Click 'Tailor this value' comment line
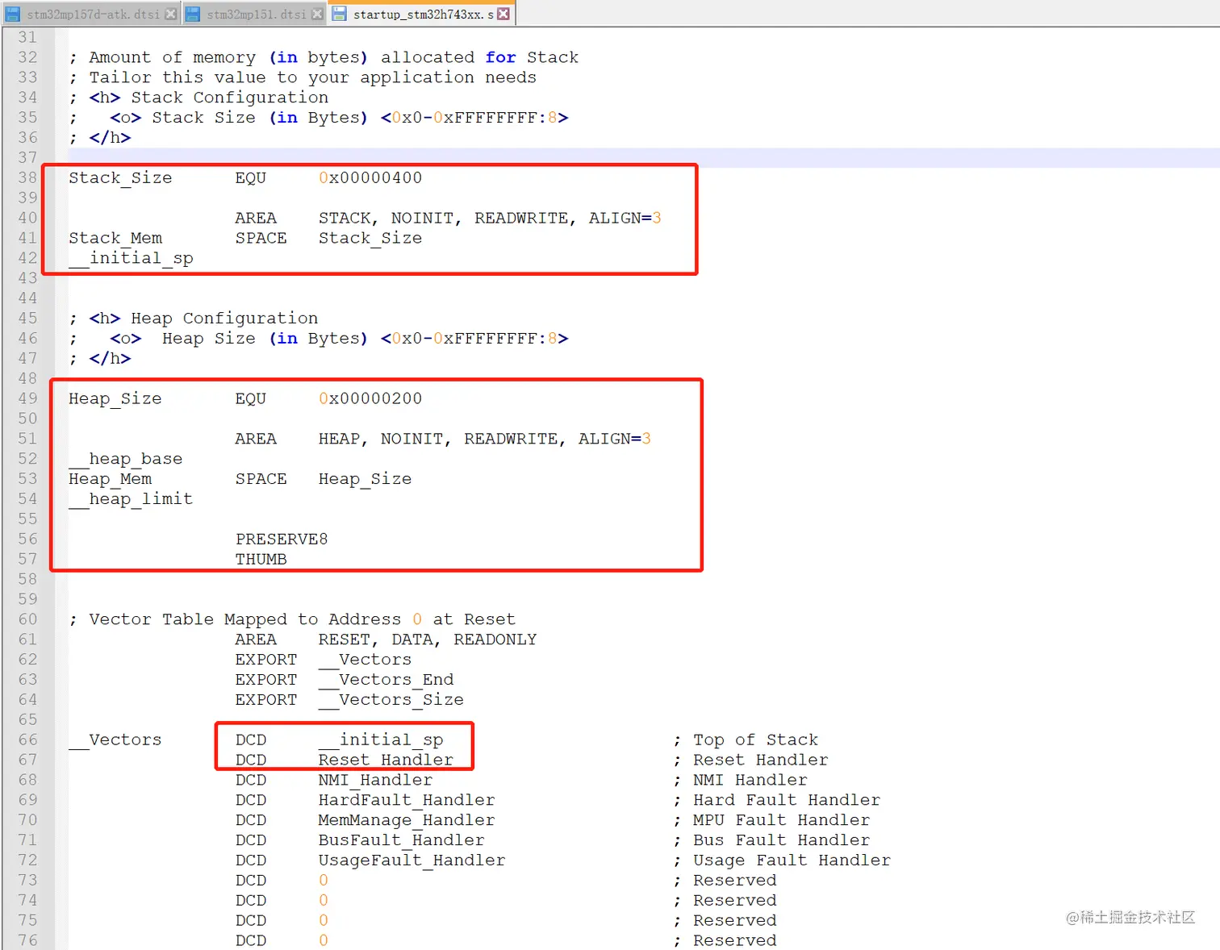 303,77
